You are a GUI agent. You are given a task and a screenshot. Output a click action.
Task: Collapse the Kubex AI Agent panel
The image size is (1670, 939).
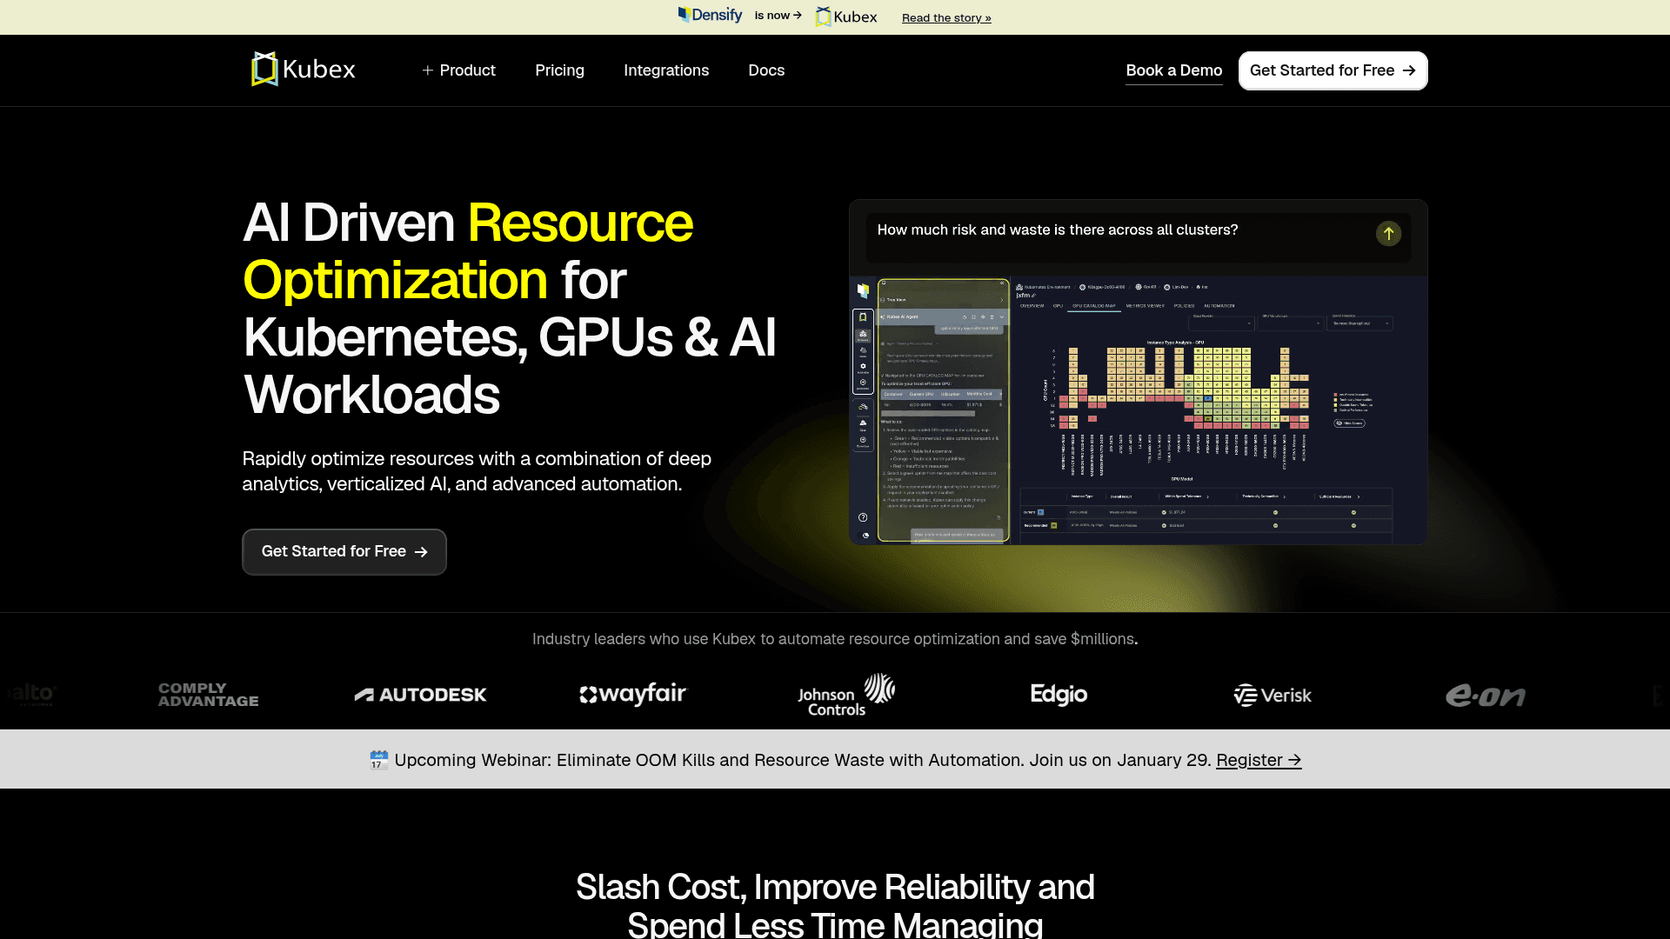click(1002, 316)
